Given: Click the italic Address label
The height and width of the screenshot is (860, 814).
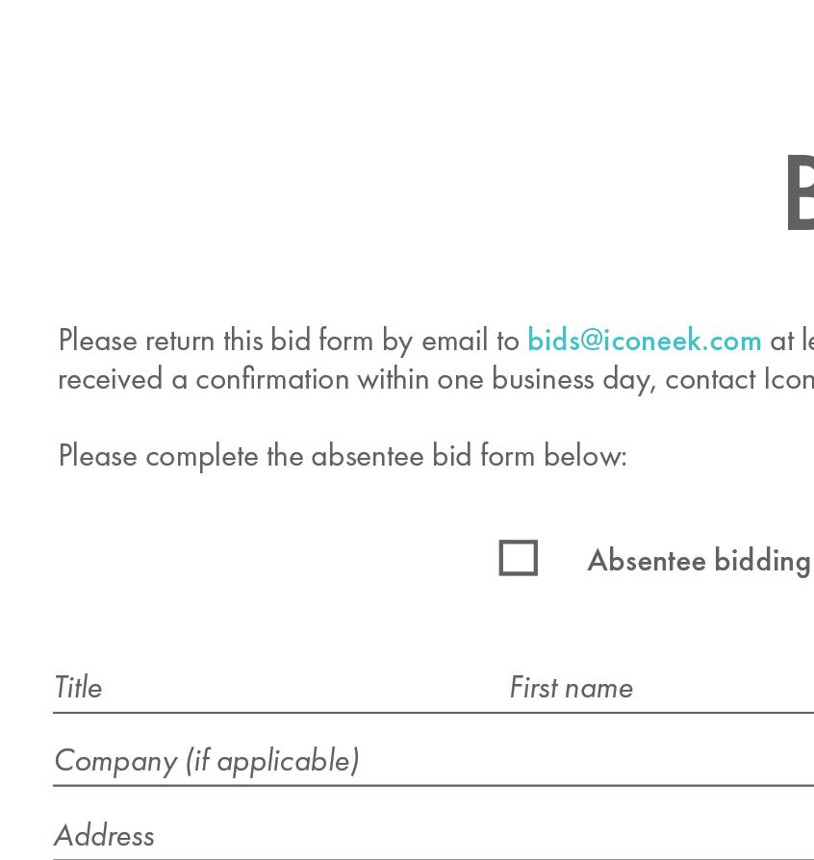Looking at the screenshot, I should (x=104, y=835).
